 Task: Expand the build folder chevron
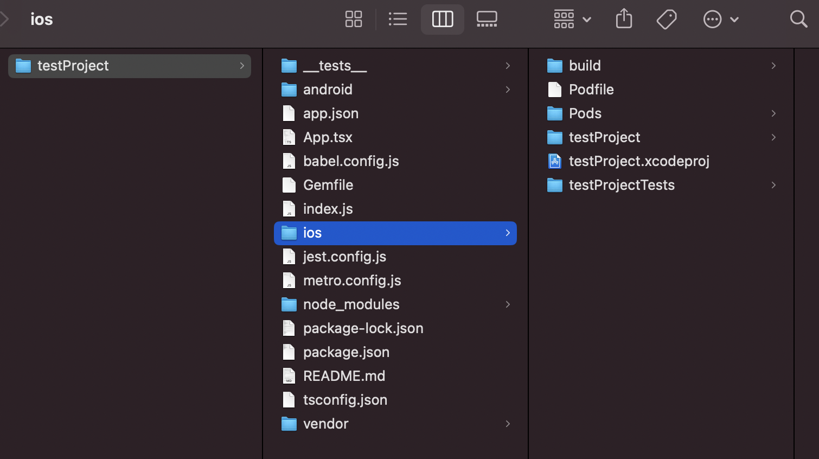point(773,66)
